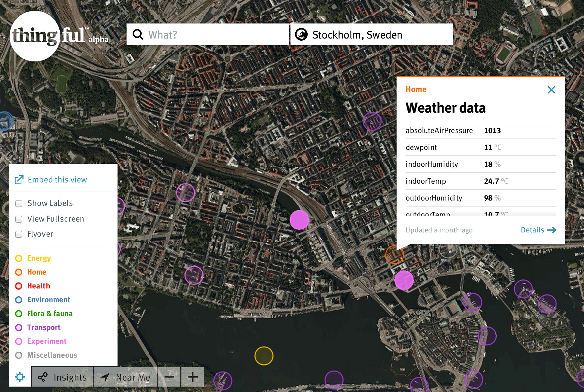The image size is (584, 392).
Task: Click the Thingful alpha logo
Action: [59, 36]
